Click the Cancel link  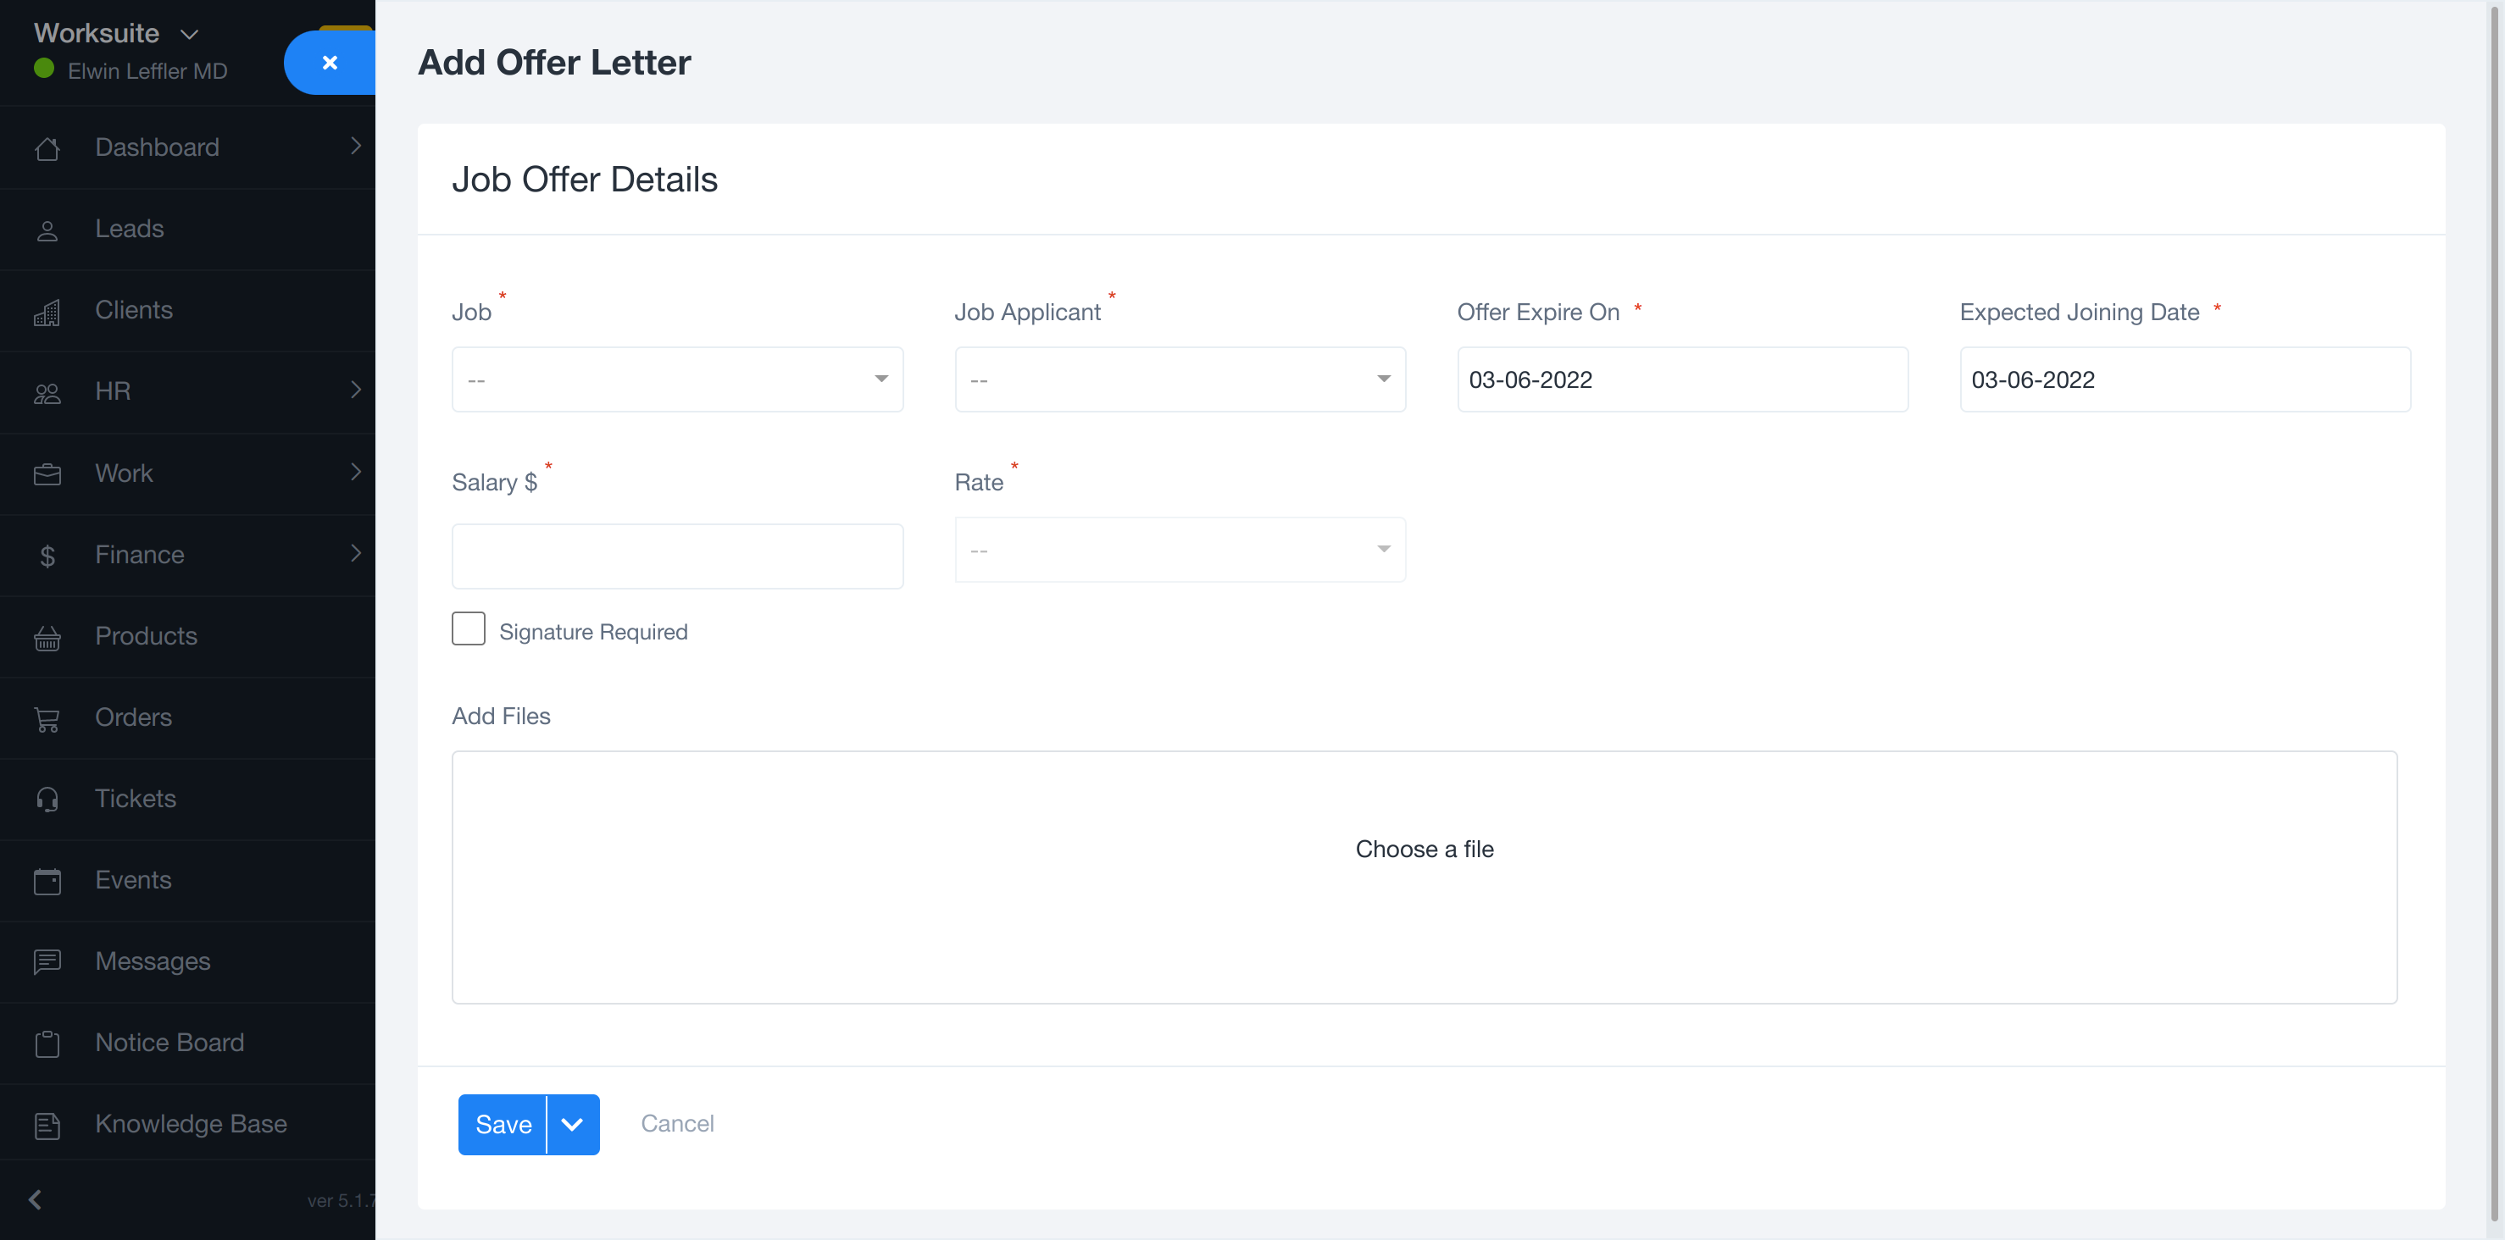point(677,1123)
